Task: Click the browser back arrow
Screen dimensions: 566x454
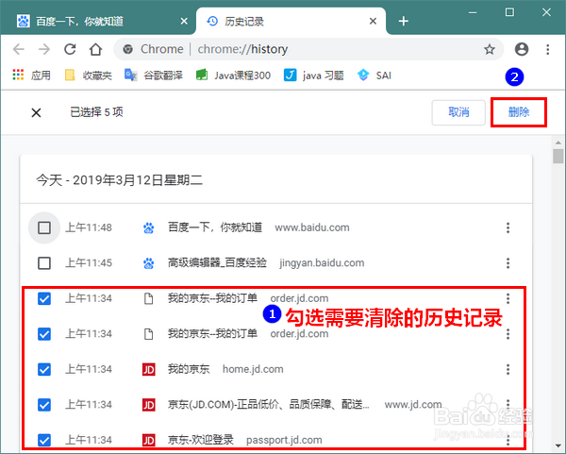Action: [x=19, y=49]
